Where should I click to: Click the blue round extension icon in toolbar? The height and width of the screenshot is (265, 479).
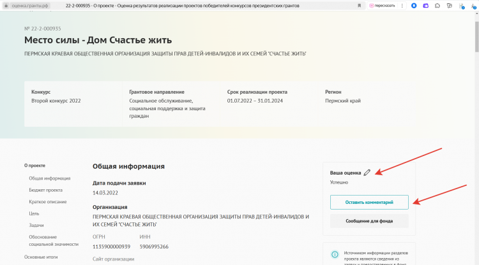click(414, 5)
